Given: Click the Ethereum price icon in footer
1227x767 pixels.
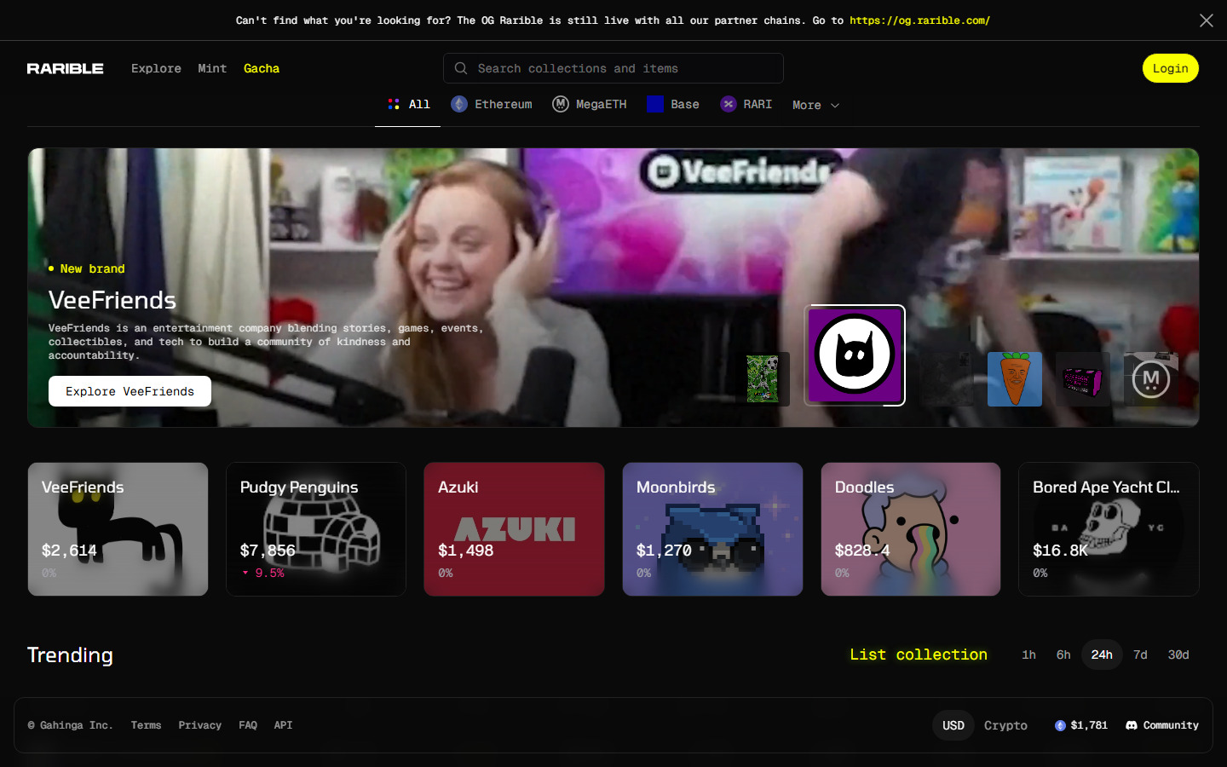Looking at the screenshot, I should click(x=1060, y=725).
